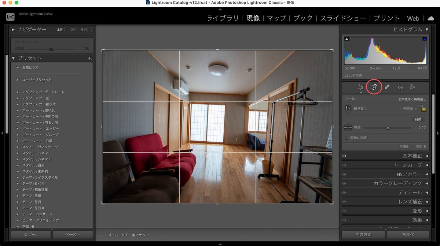
Task: Switch to the ライブラリ module
Action: pos(223,18)
